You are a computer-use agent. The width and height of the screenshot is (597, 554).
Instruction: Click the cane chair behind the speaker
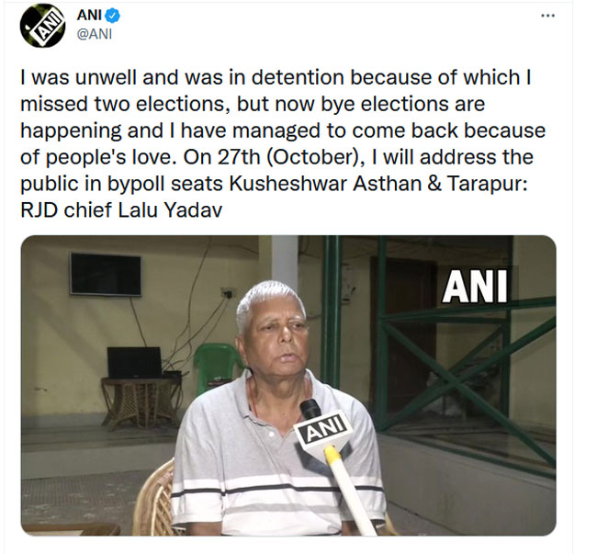coord(153,499)
